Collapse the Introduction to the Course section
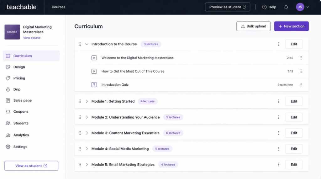Screen dimensions: 321x179 87,44
